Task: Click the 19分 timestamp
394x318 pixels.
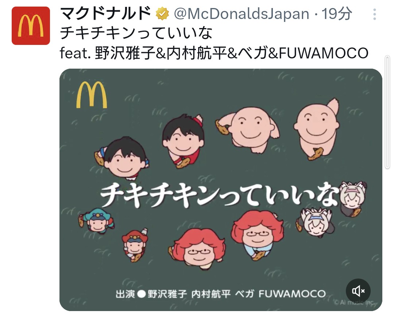Action: (x=337, y=14)
